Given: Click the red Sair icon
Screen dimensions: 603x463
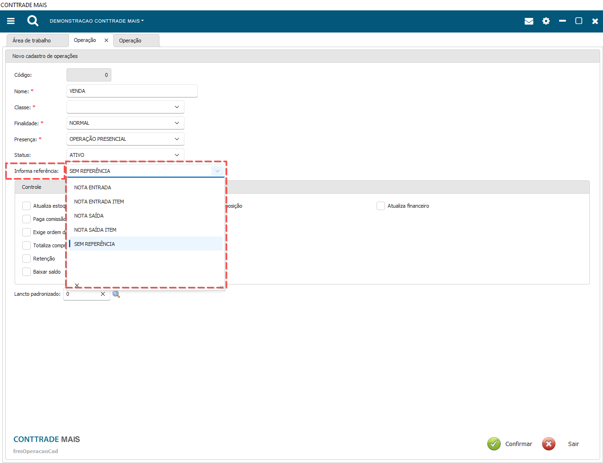Looking at the screenshot, I should (x=549, y=444).
